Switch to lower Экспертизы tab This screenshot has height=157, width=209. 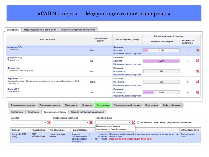click(x=17, y=112)
